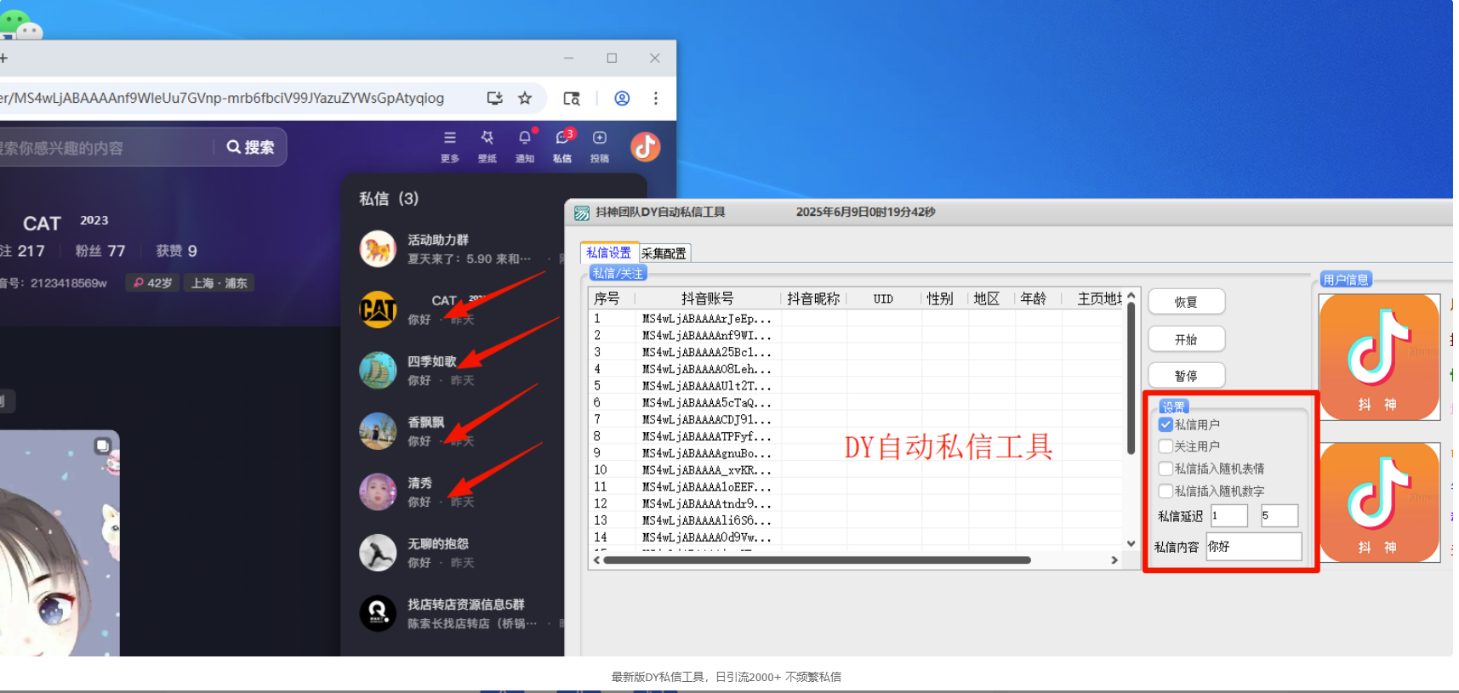Enable the 私信插入随机表情 checkbox
Screen dimensions: 1459x693
[1165, 468]
